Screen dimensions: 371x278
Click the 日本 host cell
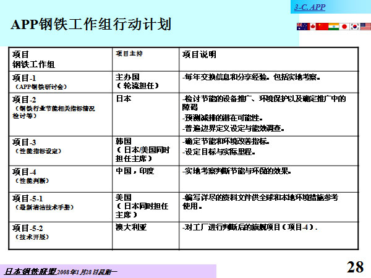[x=146, y=114]
